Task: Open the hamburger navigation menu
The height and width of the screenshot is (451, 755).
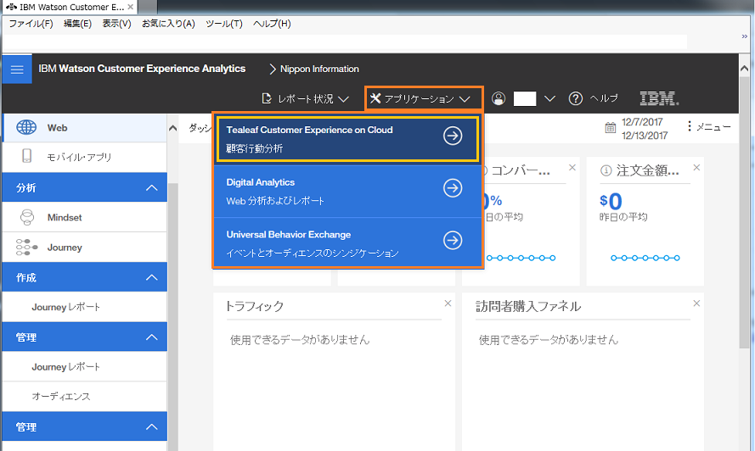Action: click(17, 70)
